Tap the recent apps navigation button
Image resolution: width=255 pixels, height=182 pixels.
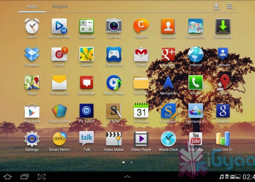point(25,177)
